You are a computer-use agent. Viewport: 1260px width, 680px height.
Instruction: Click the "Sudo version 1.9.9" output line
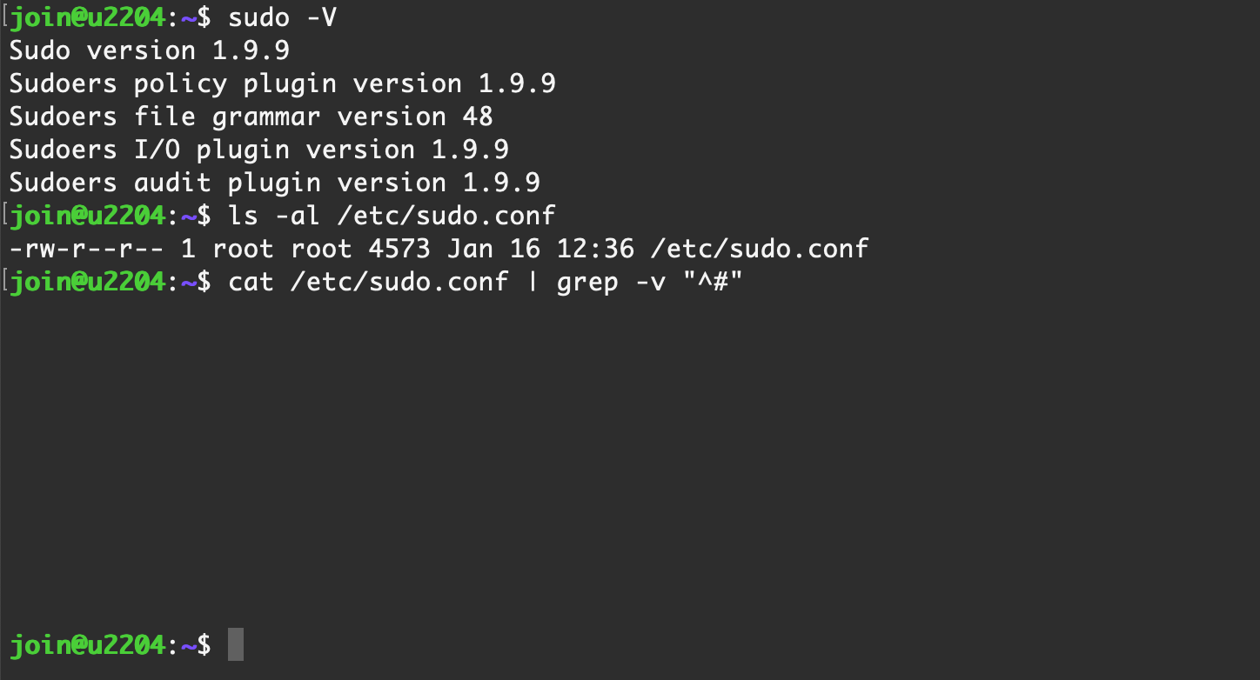point(149,50)
